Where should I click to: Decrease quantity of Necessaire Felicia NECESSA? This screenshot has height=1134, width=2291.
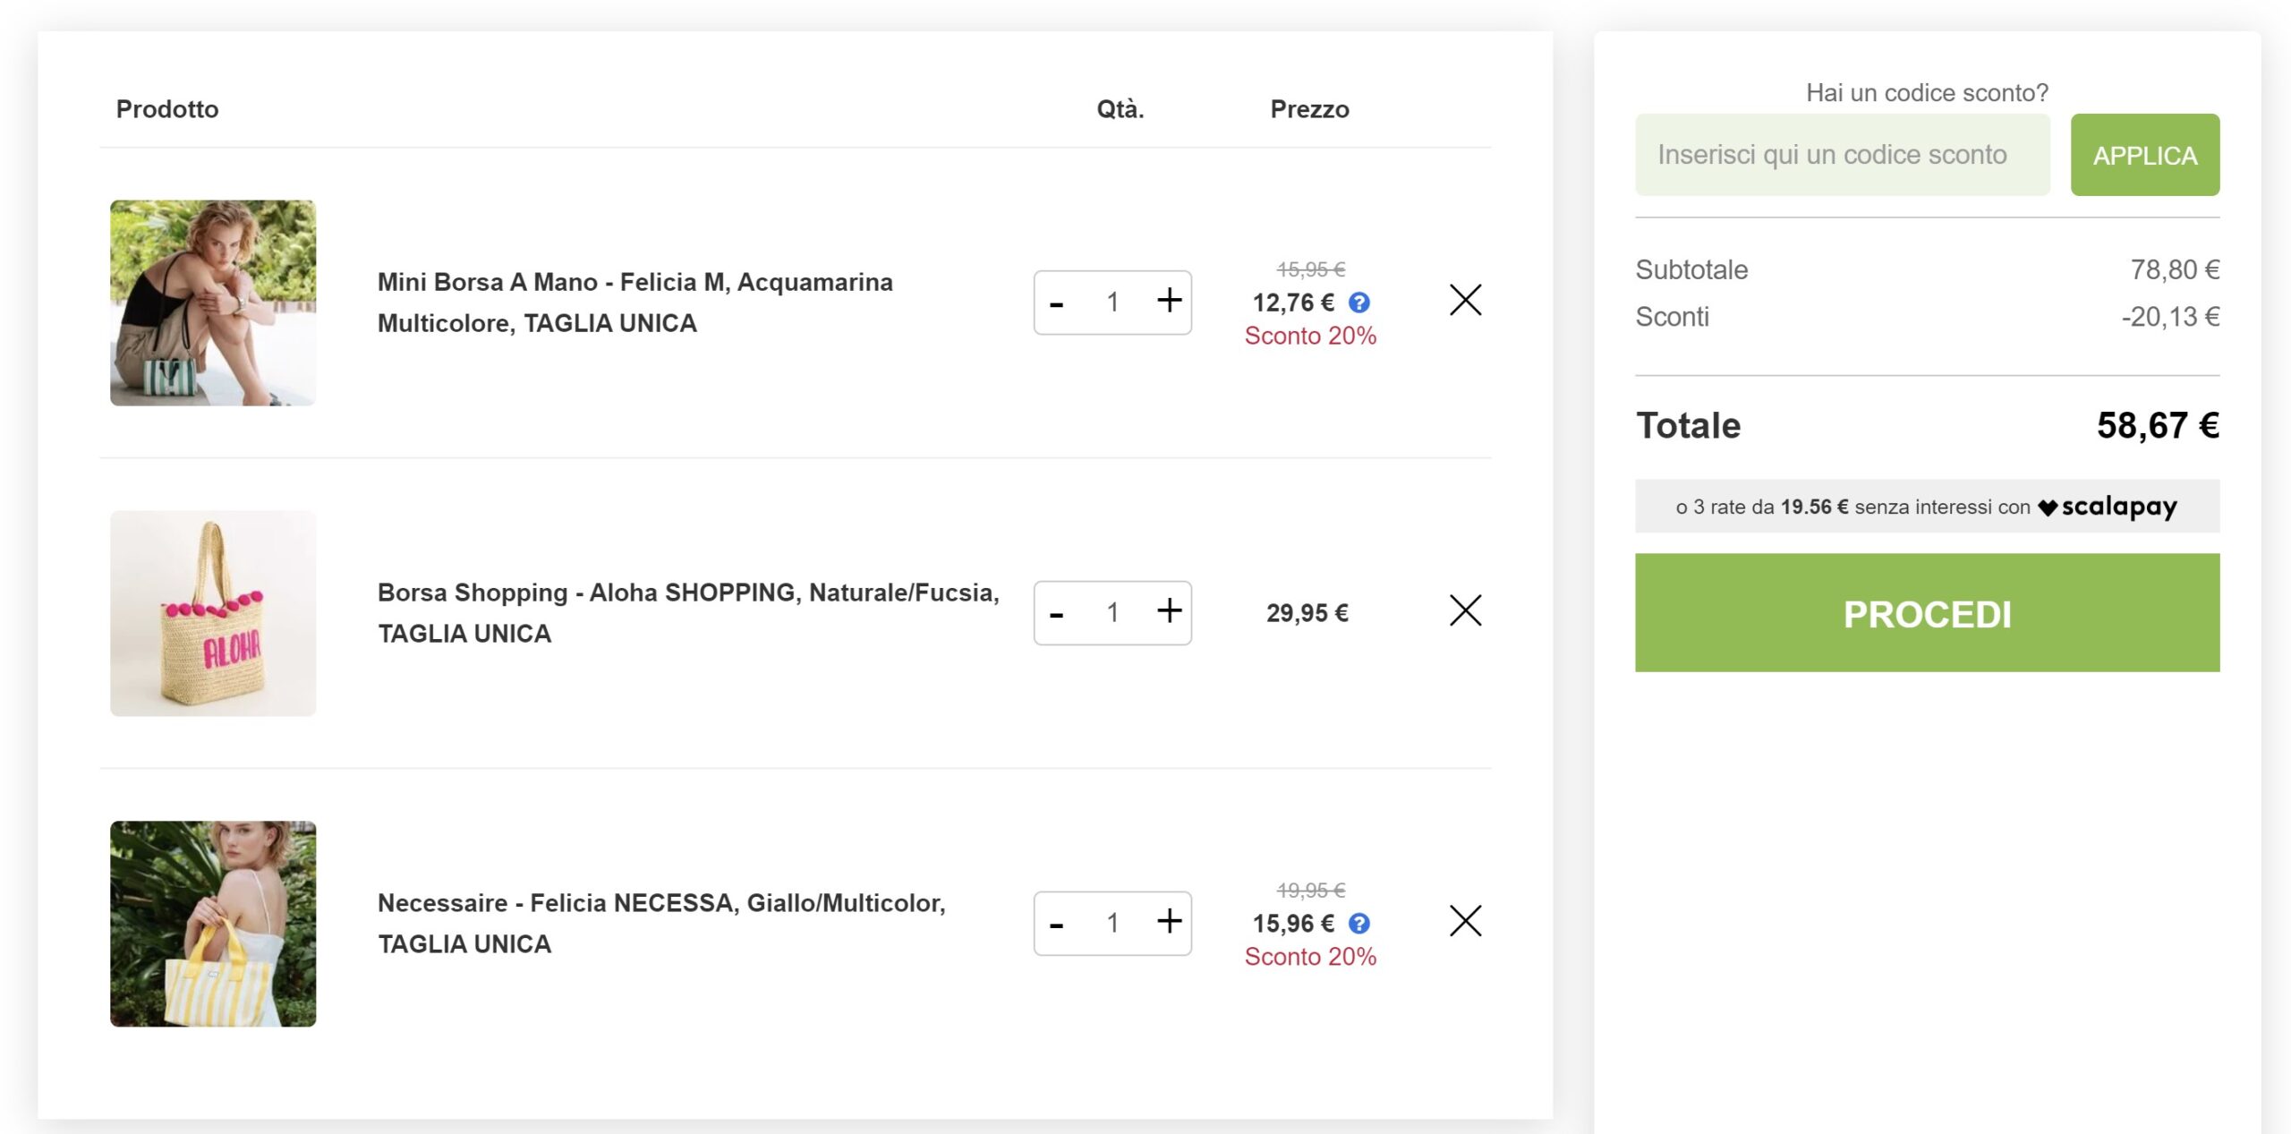[1057, 925]
